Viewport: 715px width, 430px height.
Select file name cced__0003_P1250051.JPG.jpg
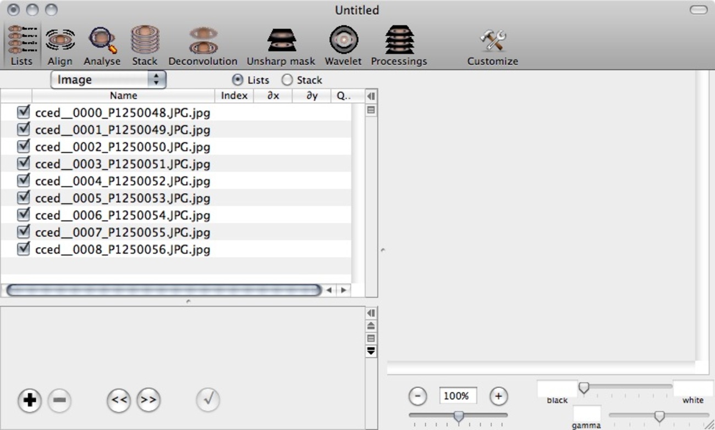tap(123, 164)
